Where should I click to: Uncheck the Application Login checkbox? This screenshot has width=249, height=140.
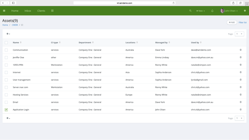[6, 110]
